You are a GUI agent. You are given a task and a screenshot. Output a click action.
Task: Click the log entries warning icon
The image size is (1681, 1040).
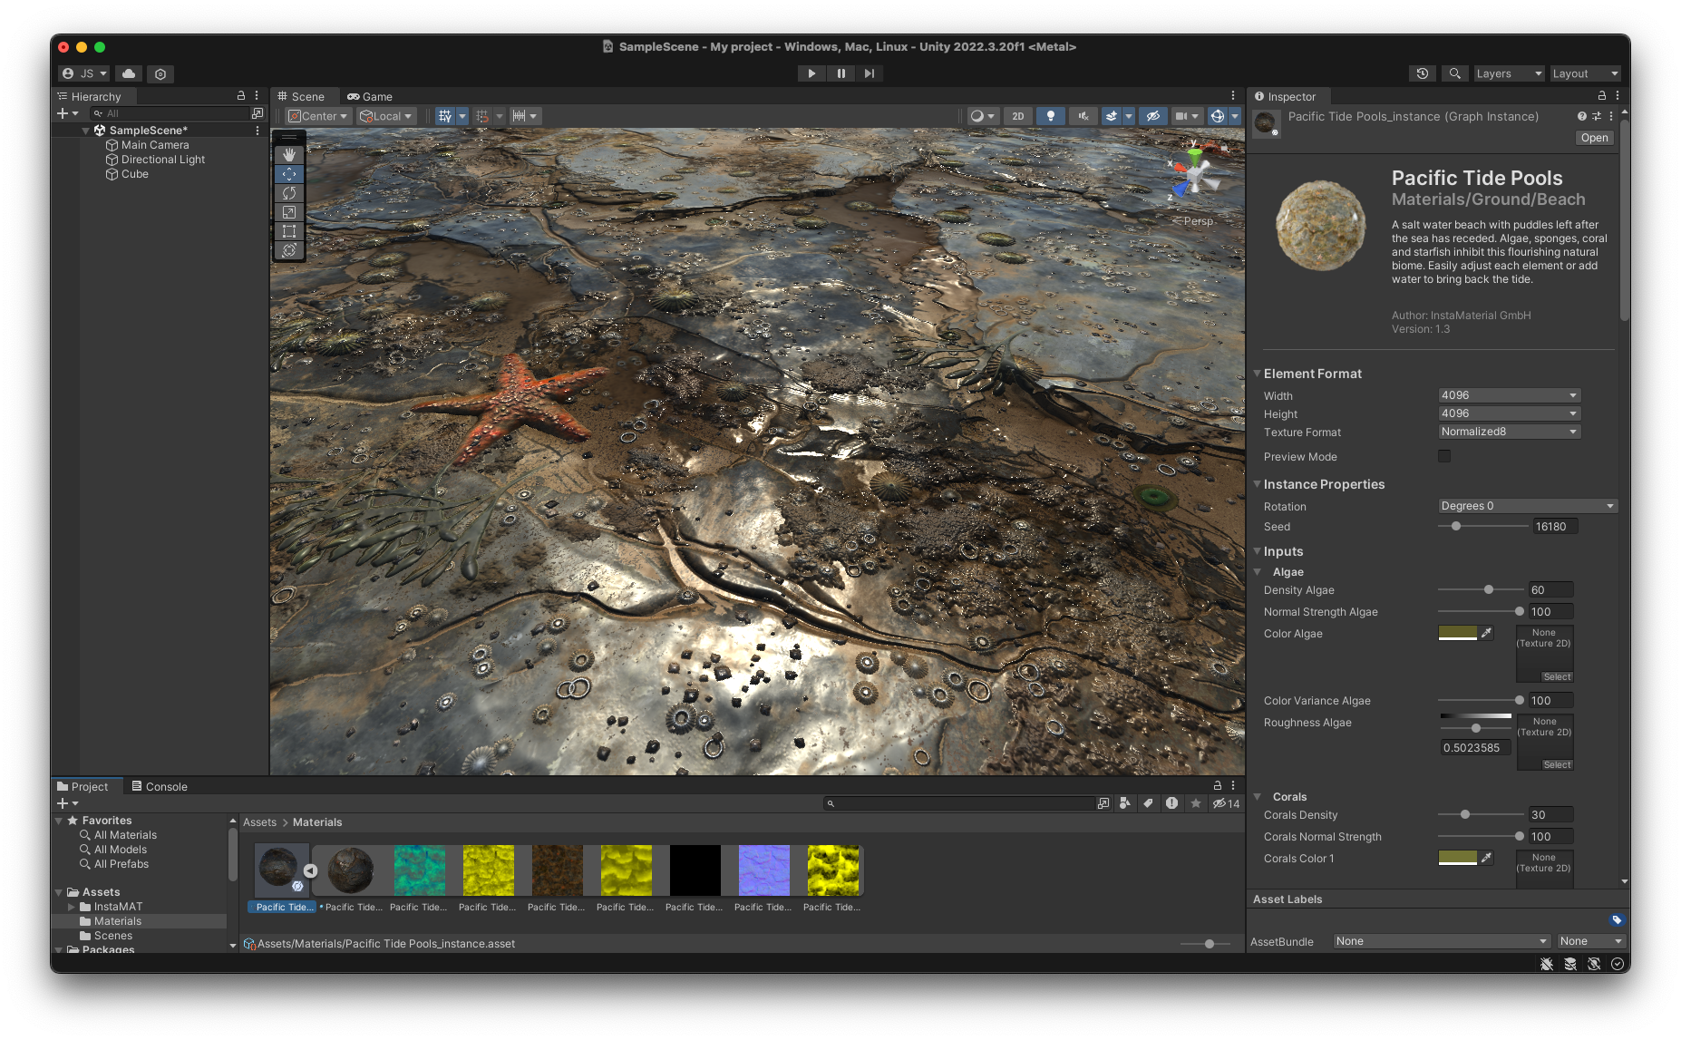[1172, 803]
